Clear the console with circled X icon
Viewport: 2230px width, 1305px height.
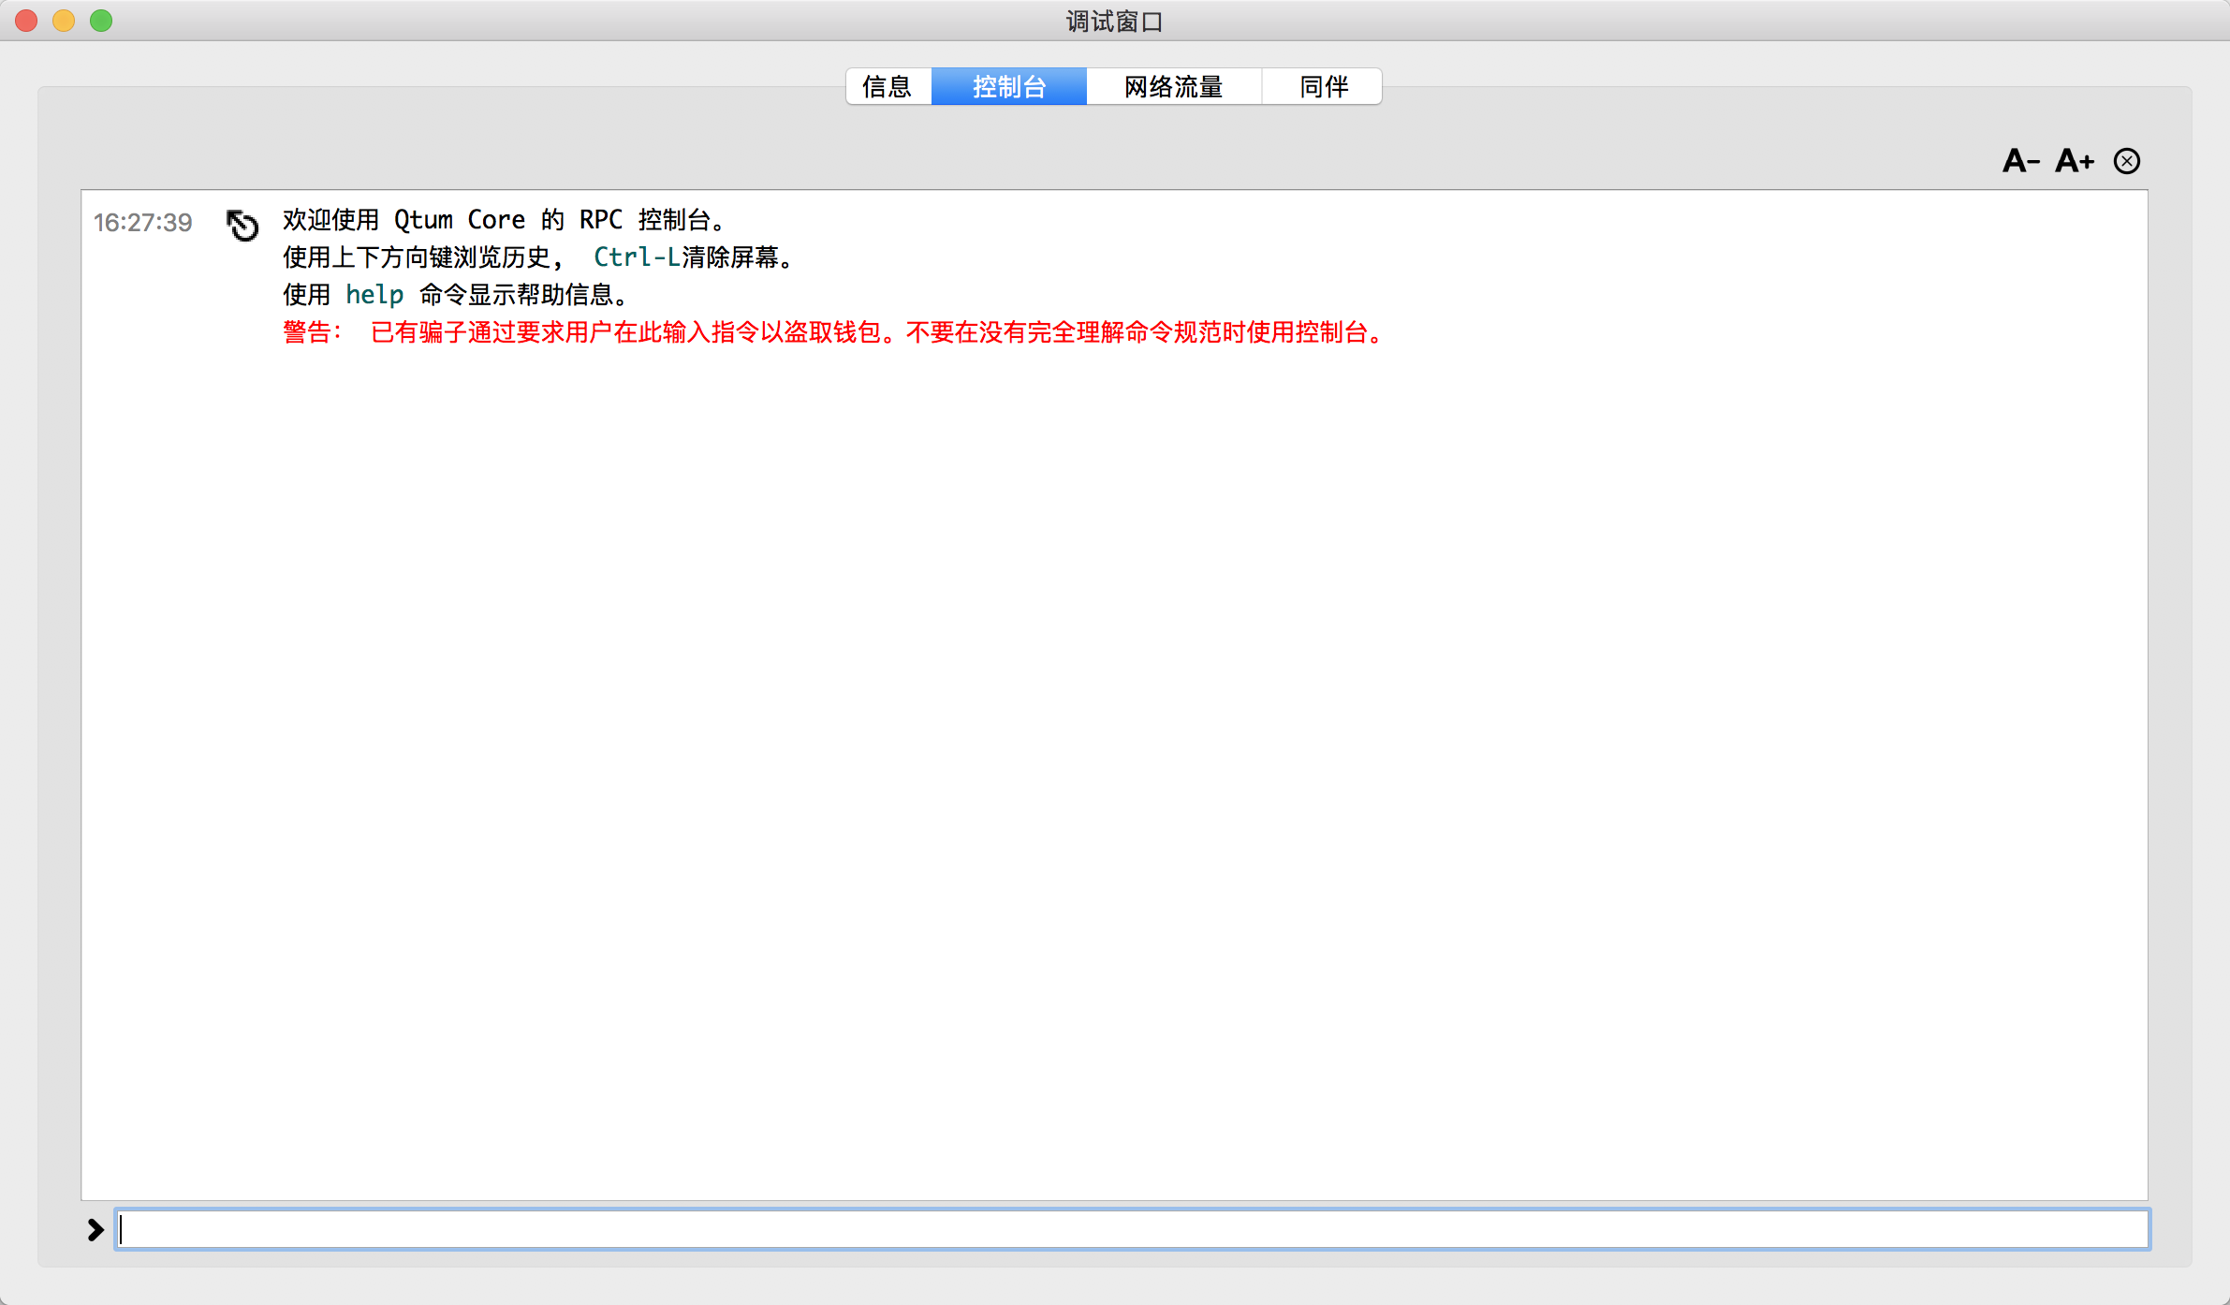click(x=2126, y=161)
